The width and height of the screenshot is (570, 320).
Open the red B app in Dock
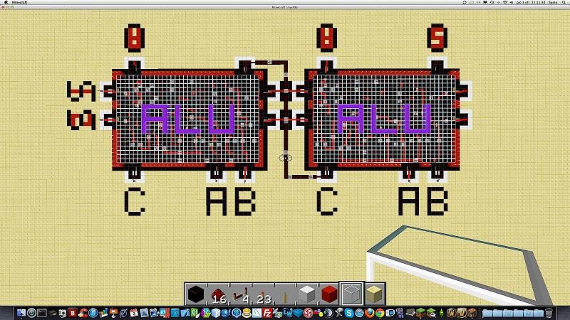(x=73, y=313)
